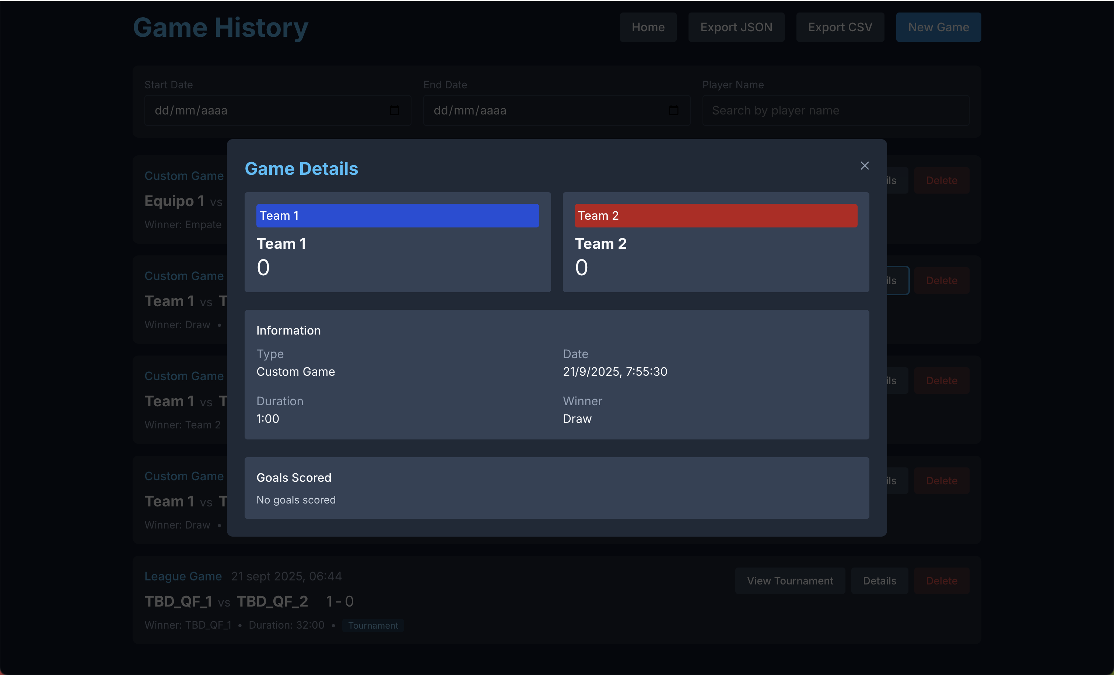Start a New Game
This screenshot has width=1114, height=675.
938,27
